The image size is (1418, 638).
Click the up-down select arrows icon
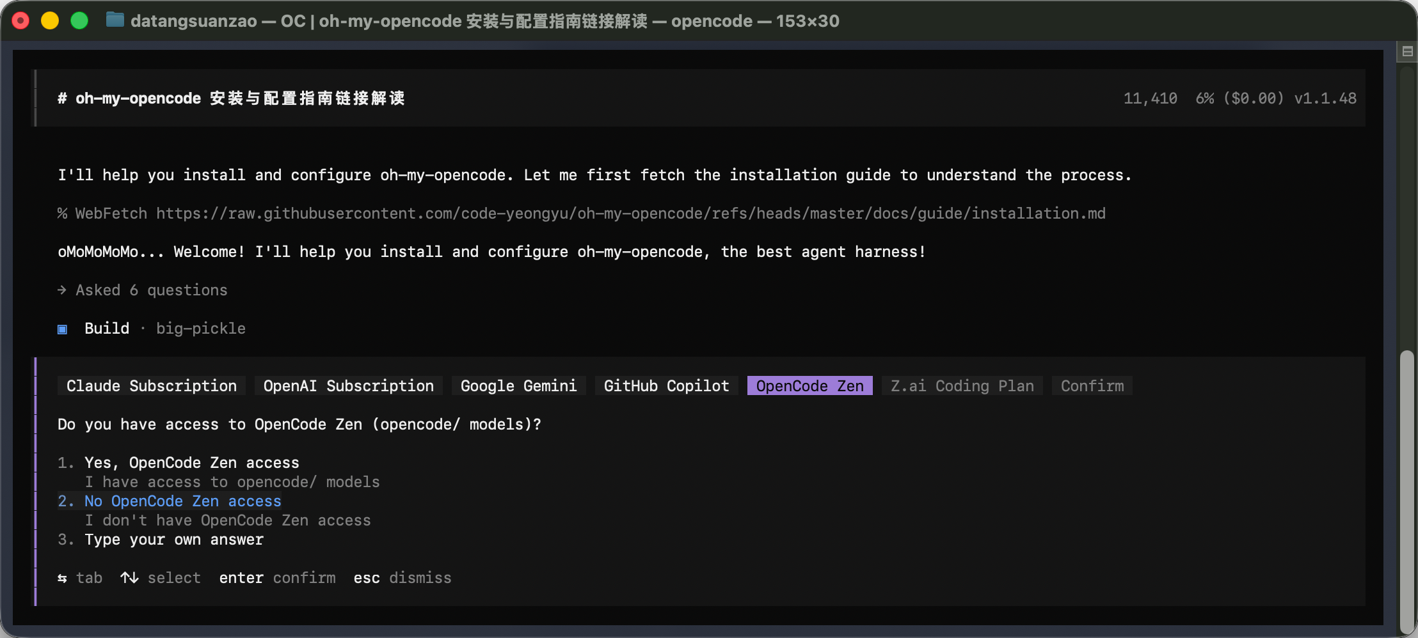tap(129, 577)
